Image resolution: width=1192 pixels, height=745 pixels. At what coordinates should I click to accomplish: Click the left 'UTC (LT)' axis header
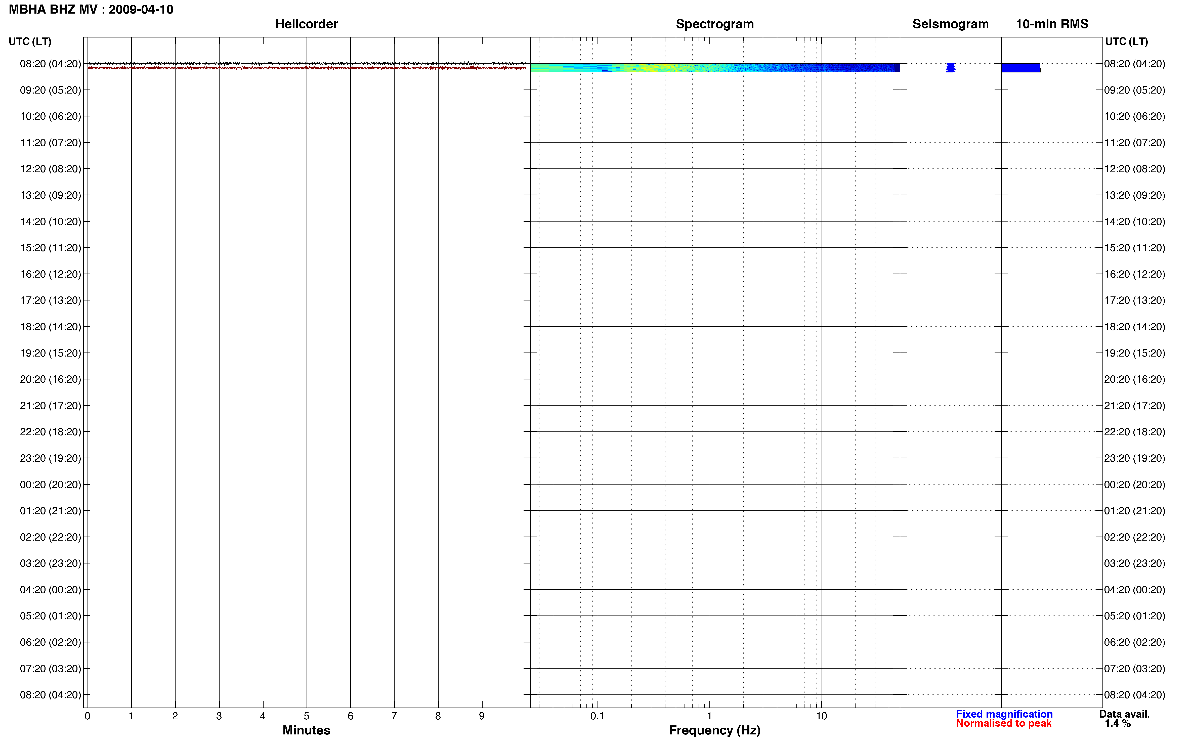[30, 41]
